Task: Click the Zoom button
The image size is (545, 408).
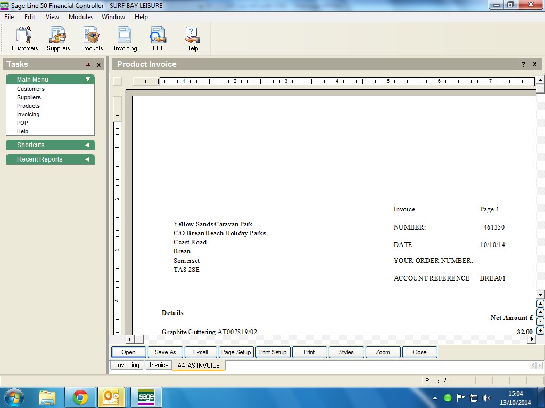Action: pos(383,352)
